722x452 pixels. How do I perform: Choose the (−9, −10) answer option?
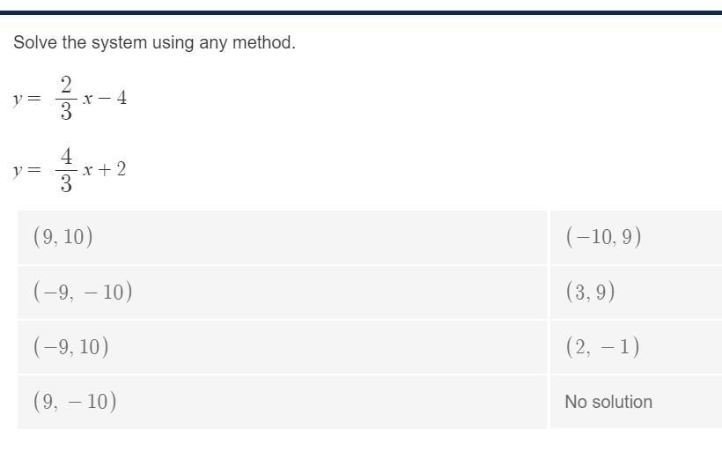pyautogui.click(x=282, y=293)
